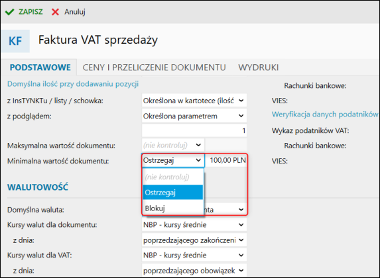Image resolution: width=380 pixels, height=278 pixels.
Task: Click the 100,00 PLN minimum value field
Action: click(226, 160)
